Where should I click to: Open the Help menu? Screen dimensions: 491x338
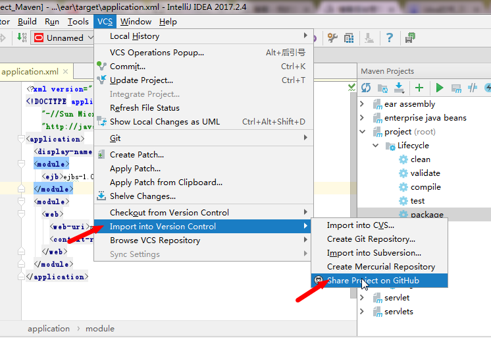(168, 22)
